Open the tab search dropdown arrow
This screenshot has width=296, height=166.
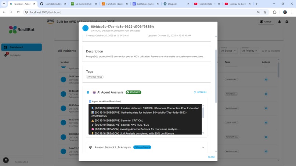point(4,4)
